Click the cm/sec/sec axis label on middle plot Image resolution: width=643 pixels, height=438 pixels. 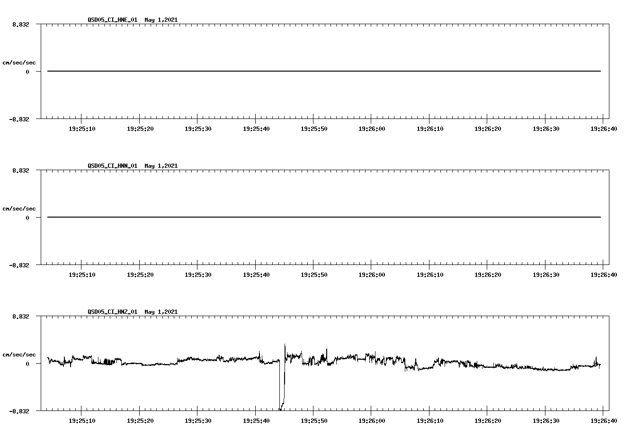click(x=19, y=208)
